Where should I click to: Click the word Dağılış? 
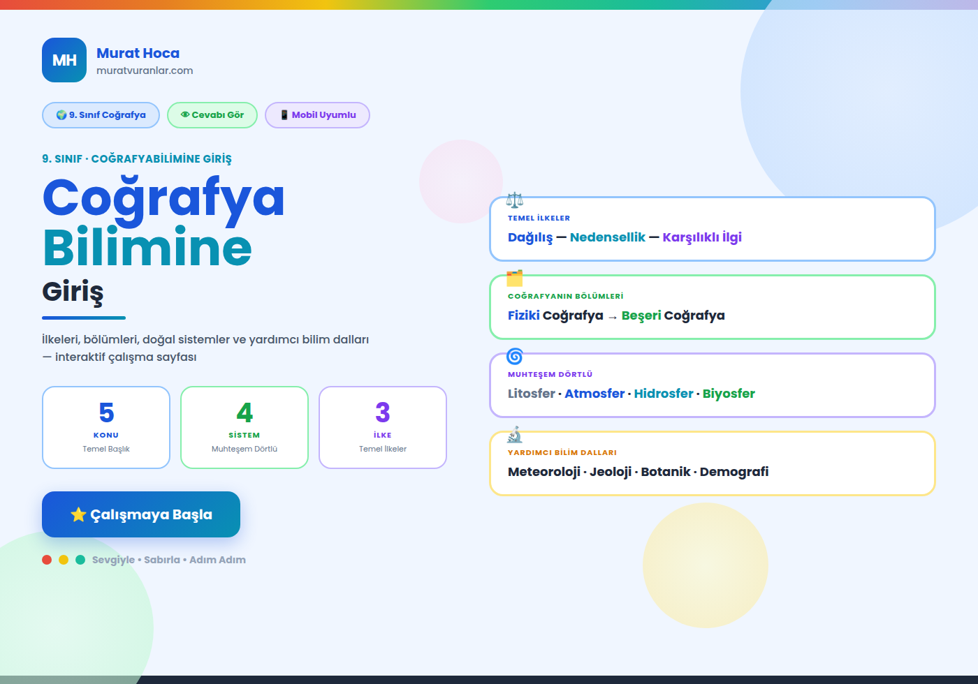[530, 237]
